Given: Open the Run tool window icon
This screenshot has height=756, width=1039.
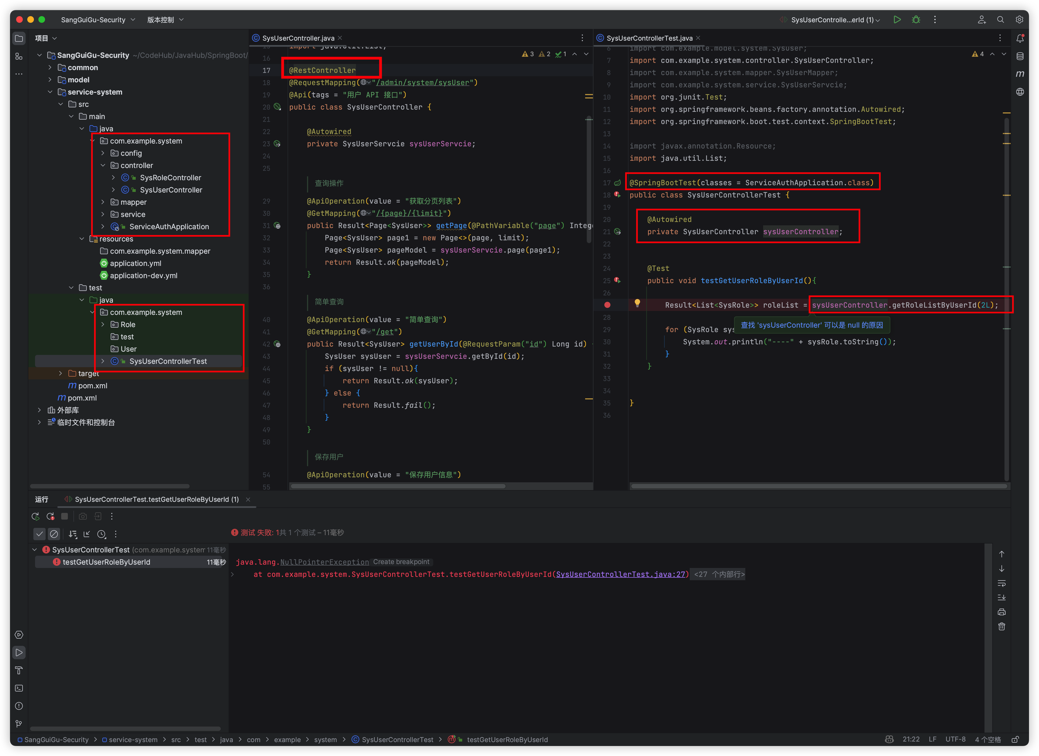Looking at the screenshot, I should (x=19, y=653).
